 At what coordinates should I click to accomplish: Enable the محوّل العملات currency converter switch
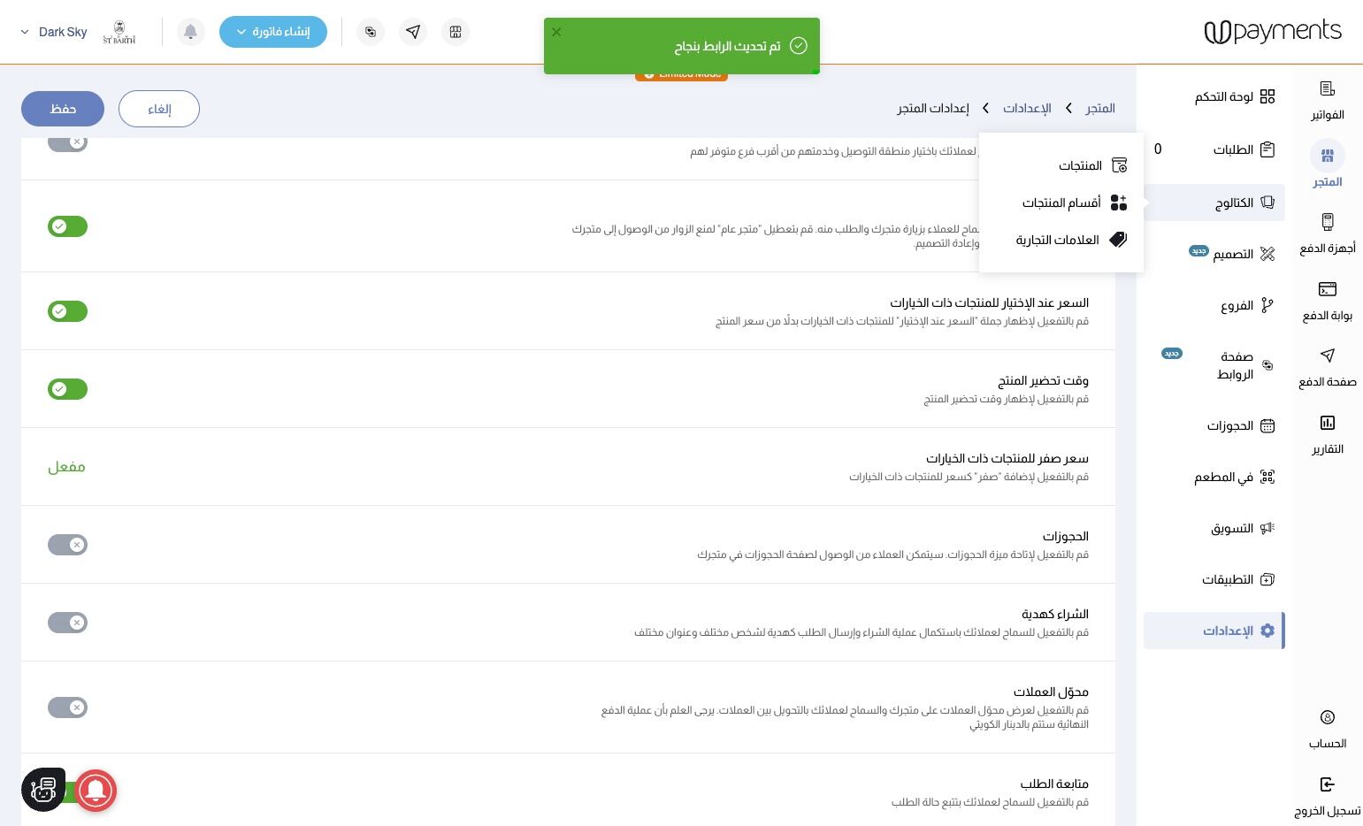click(67, 707)
